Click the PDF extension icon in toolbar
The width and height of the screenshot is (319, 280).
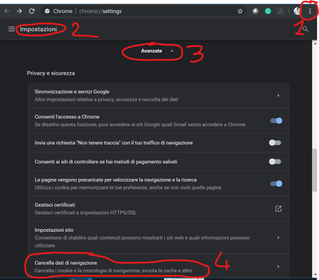click(x=281, y=11)
